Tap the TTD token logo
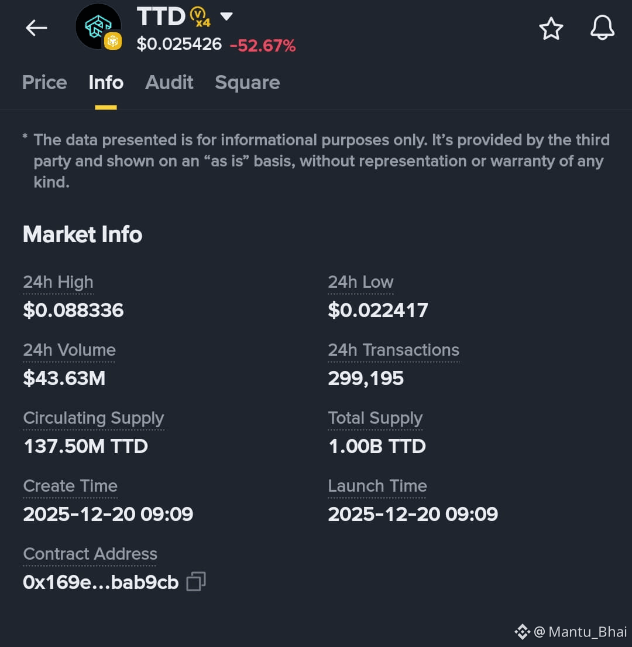Viewport: 632px width, 647px height. pyautogui.click(x=98, y=26)
